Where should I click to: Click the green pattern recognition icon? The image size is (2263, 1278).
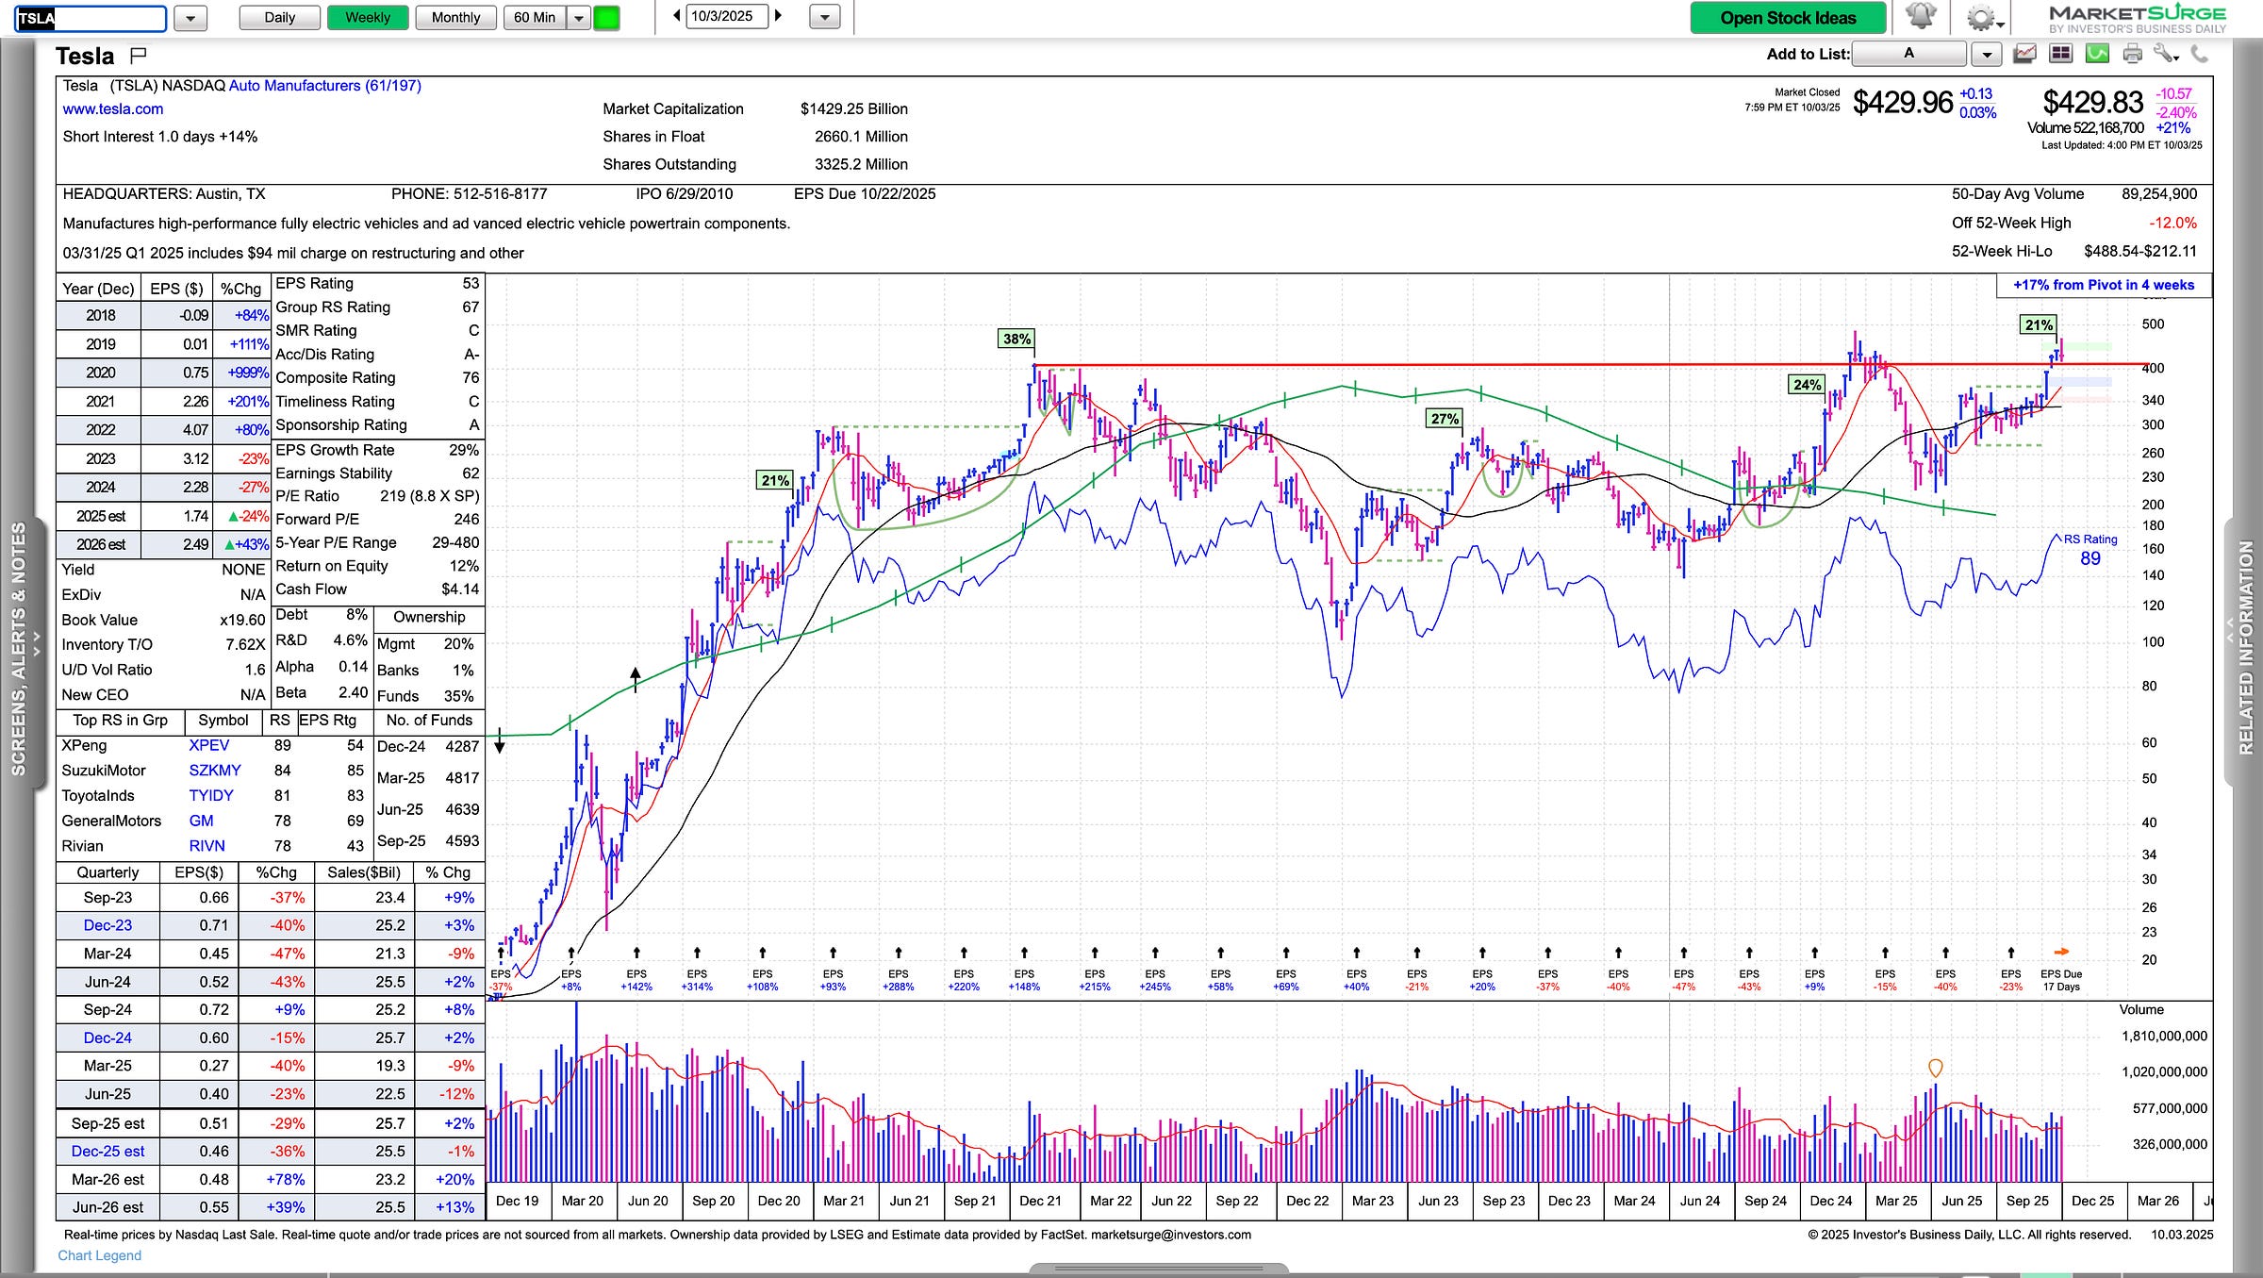(2097, 54)
